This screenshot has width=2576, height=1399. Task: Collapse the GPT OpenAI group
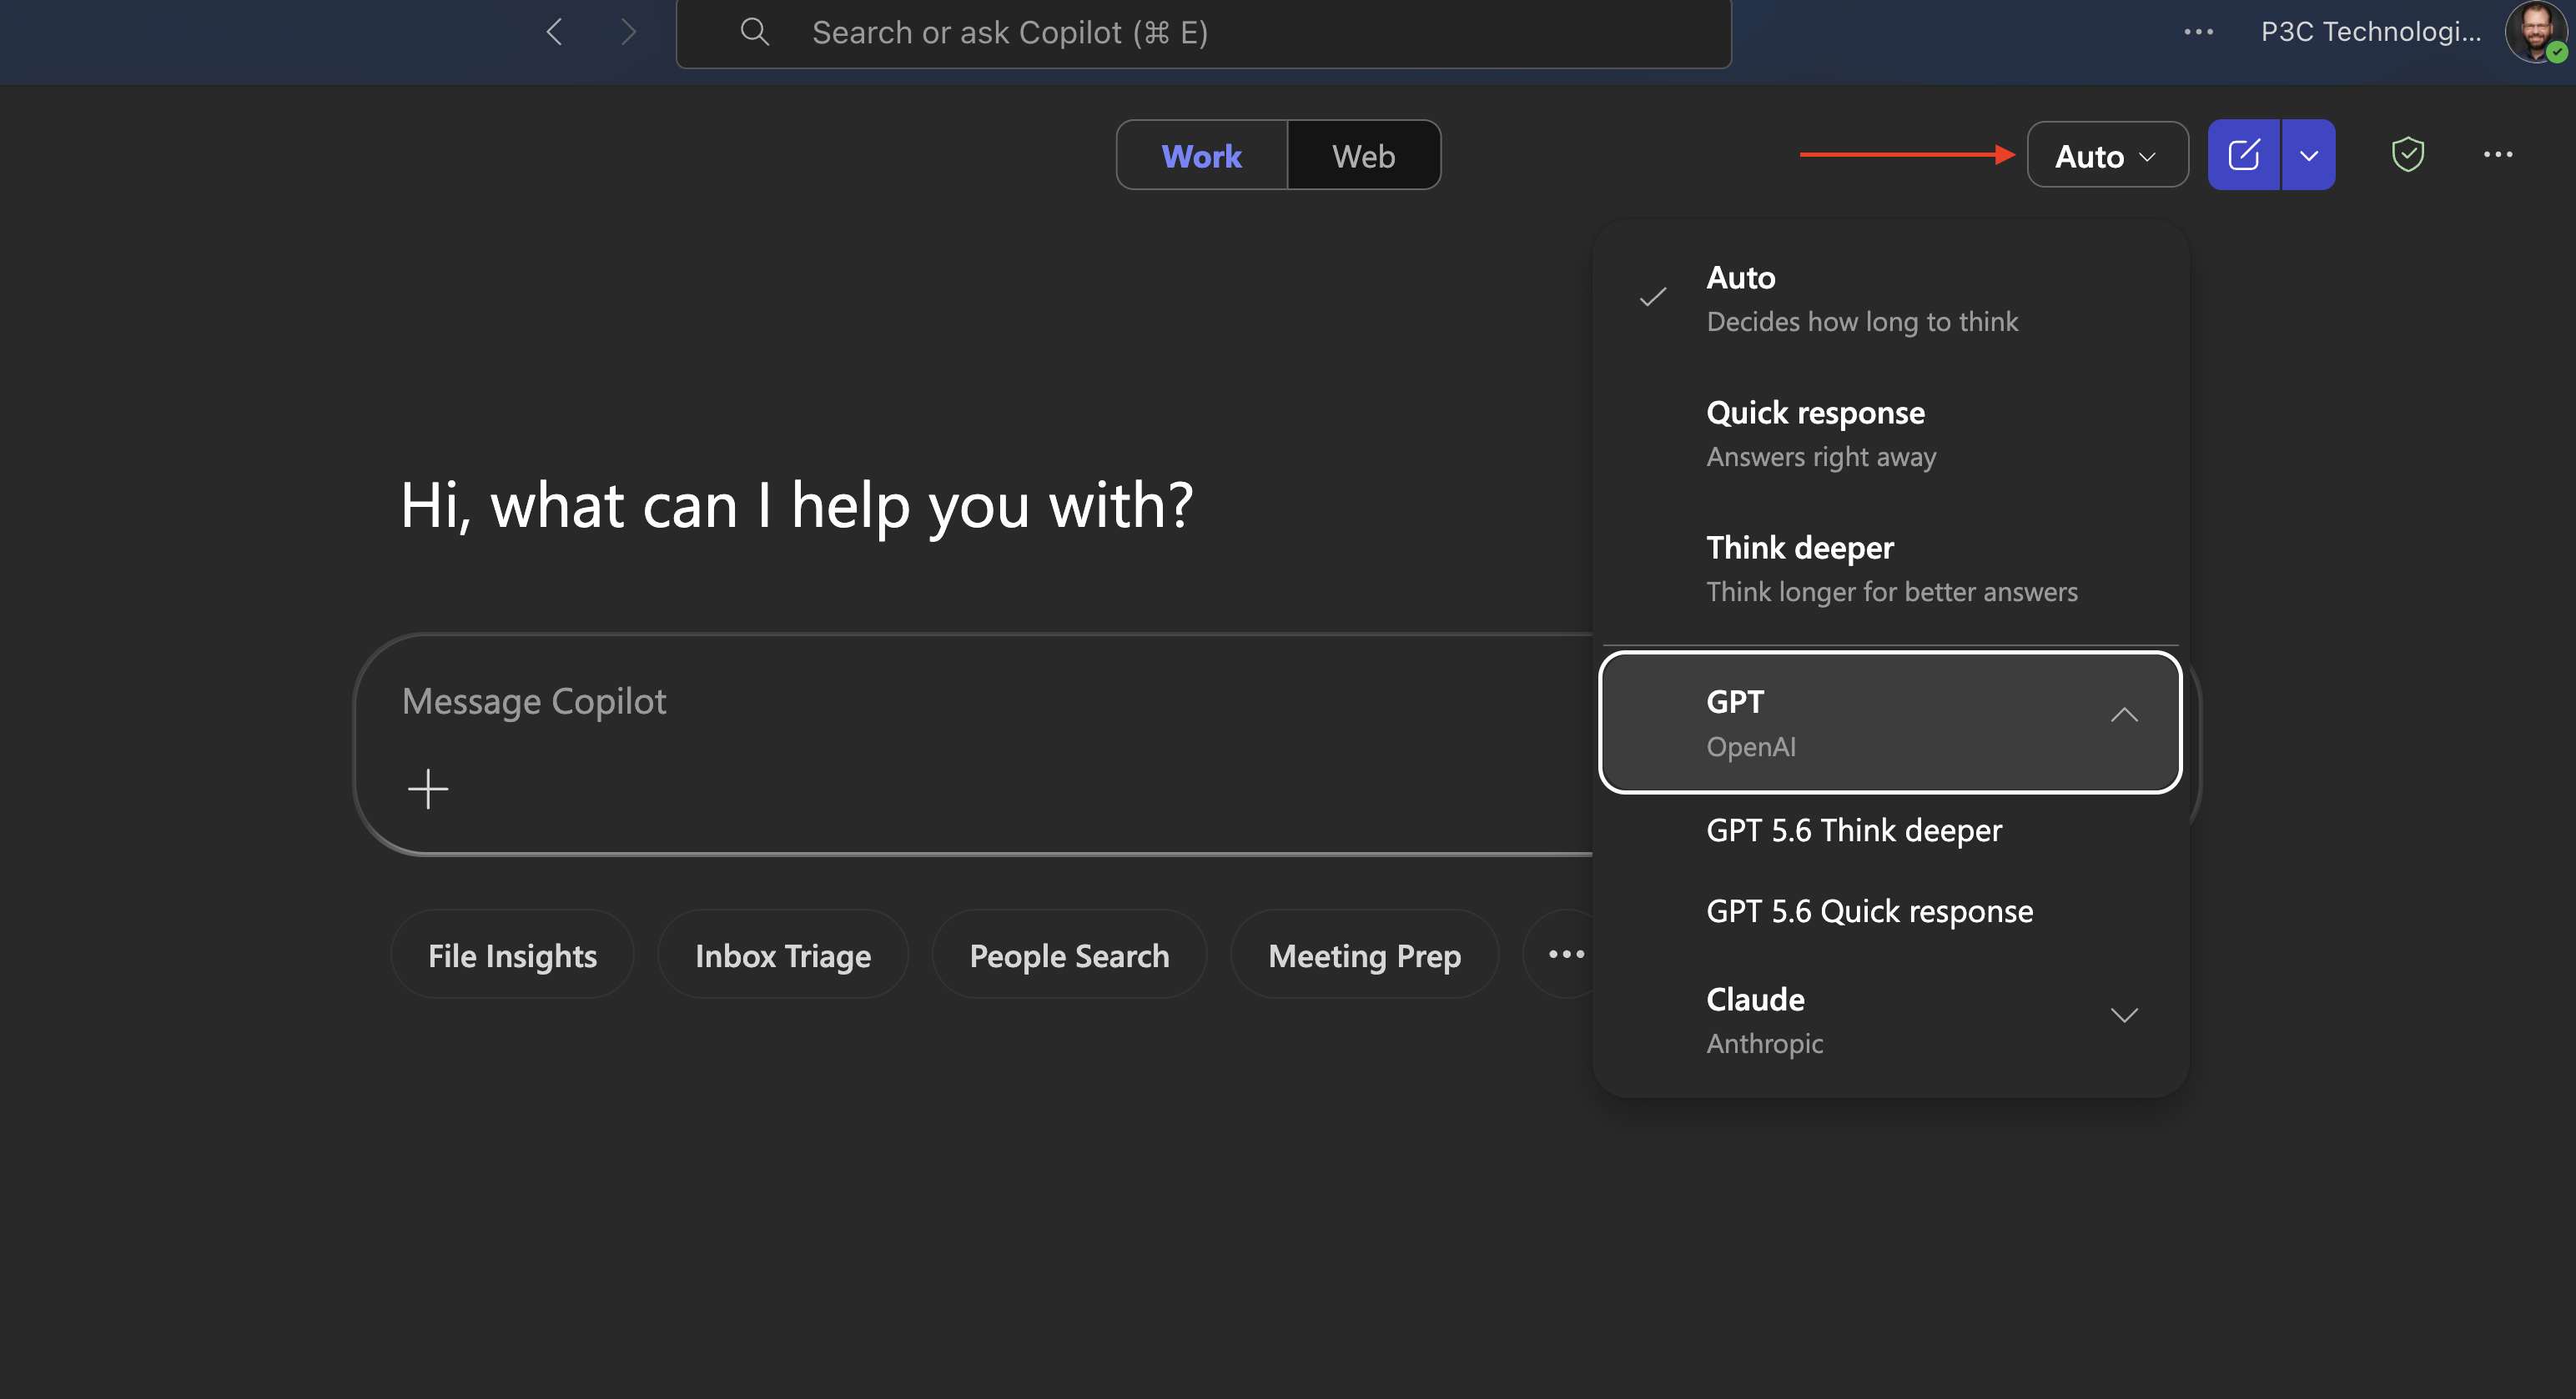pyautogui.click(x=1890, y=723)
